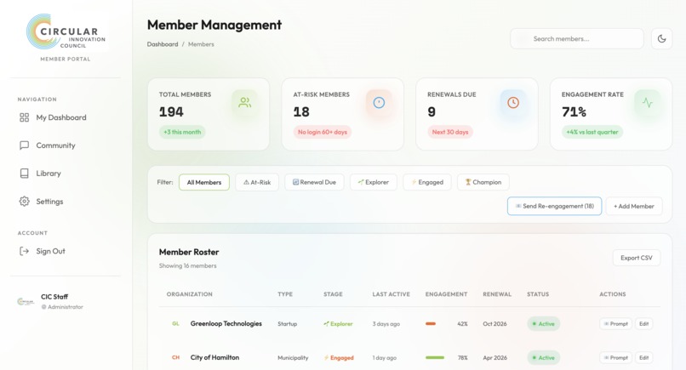Screen dimensions: 686x370
Task: Toggle dark mode moon icon
Action: click(x=661, y=39)
